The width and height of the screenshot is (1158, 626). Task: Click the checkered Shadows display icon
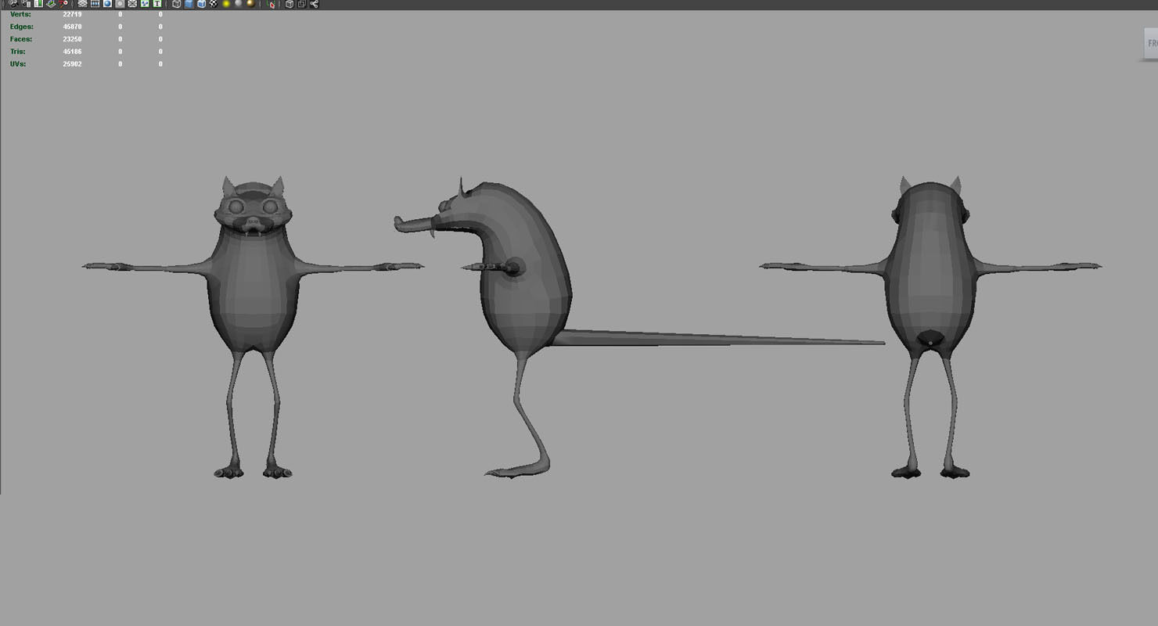214,5
